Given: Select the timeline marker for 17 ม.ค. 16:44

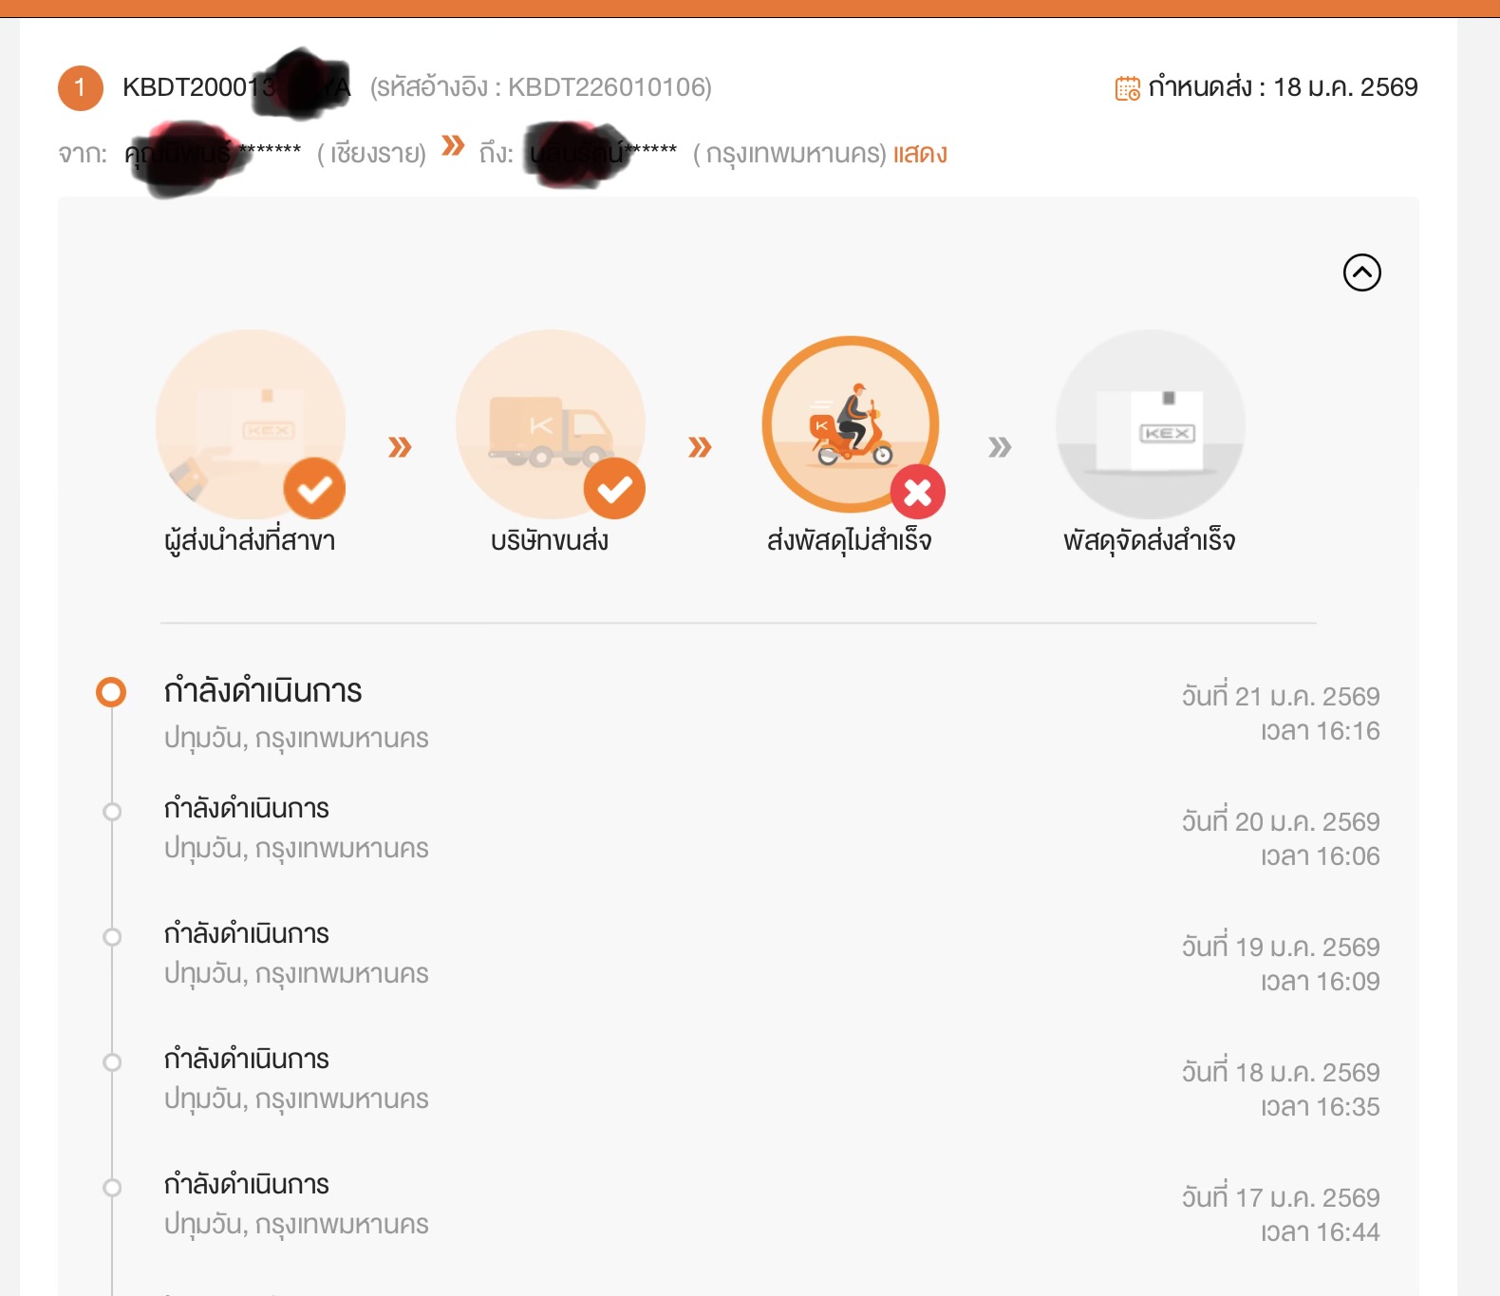Looking at the screenshot, I should click(x=112, y=1188).
